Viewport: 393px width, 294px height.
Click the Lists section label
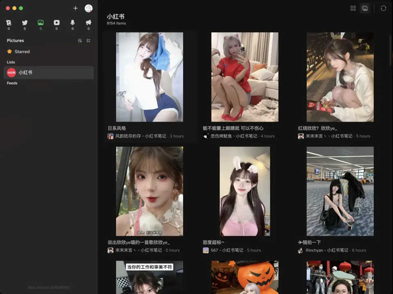pos(11,62)
